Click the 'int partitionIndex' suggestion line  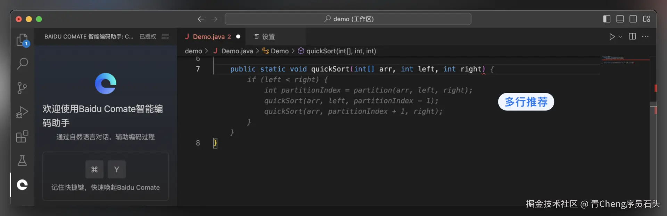(368, 90)
